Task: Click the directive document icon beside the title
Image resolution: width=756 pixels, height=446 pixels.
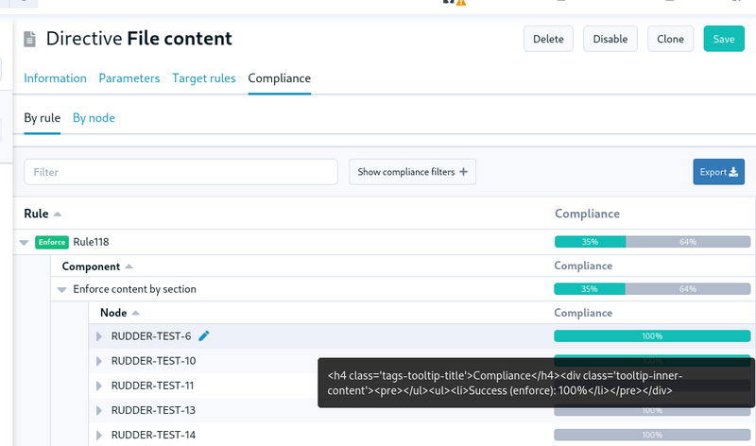Action: (x=30, y=39)
